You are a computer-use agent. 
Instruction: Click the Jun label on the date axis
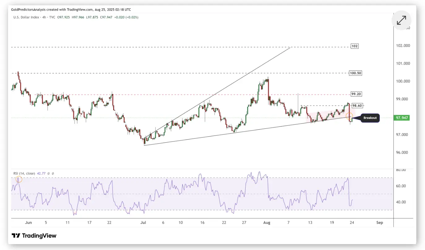coord(29,222)
